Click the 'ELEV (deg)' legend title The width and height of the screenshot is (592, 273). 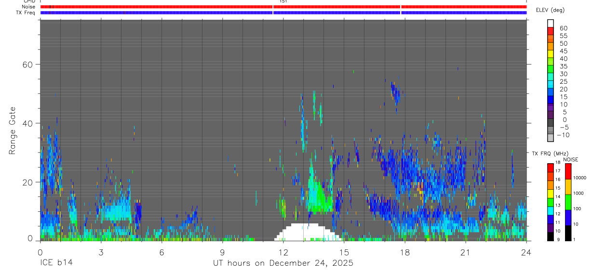click(551, 10)
